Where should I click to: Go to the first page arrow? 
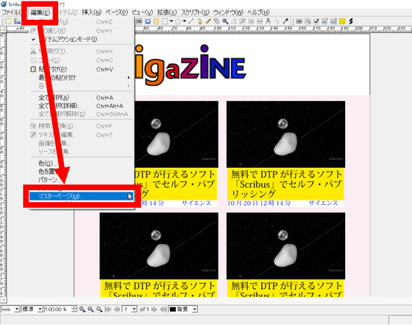[107, 310]
